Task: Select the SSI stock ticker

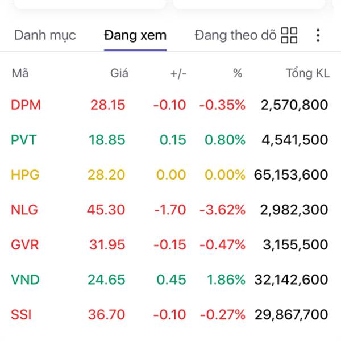Action: (x=21, y=314)
